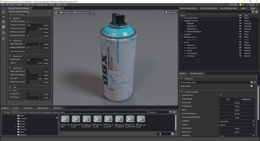Collapse the Ray-tracing section
This screenshot has height=141, width=260.
coord(10,68)
